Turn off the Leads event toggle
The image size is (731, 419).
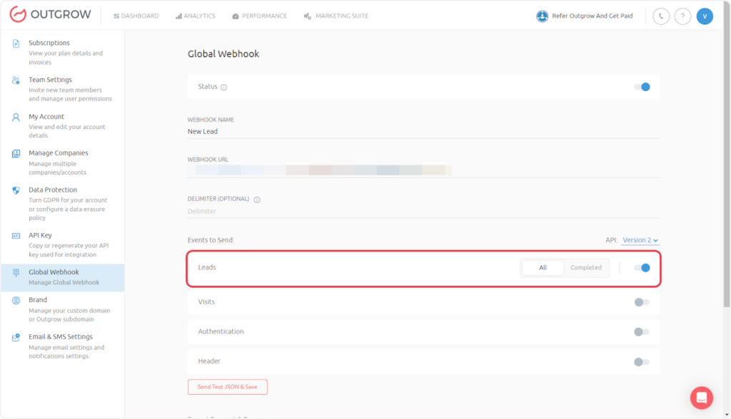[642, 268]
